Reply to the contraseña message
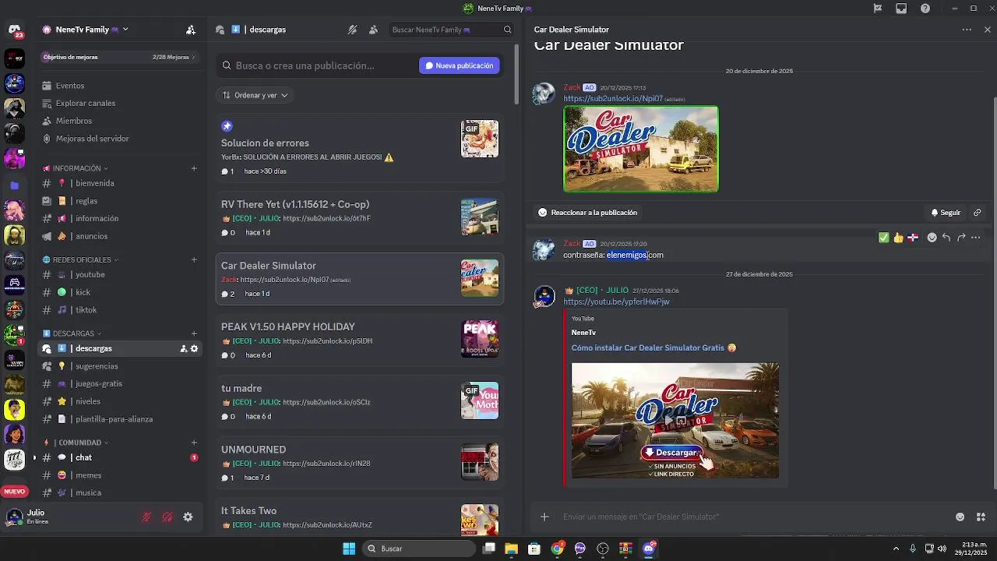The image size is (997, 561). 946,238
